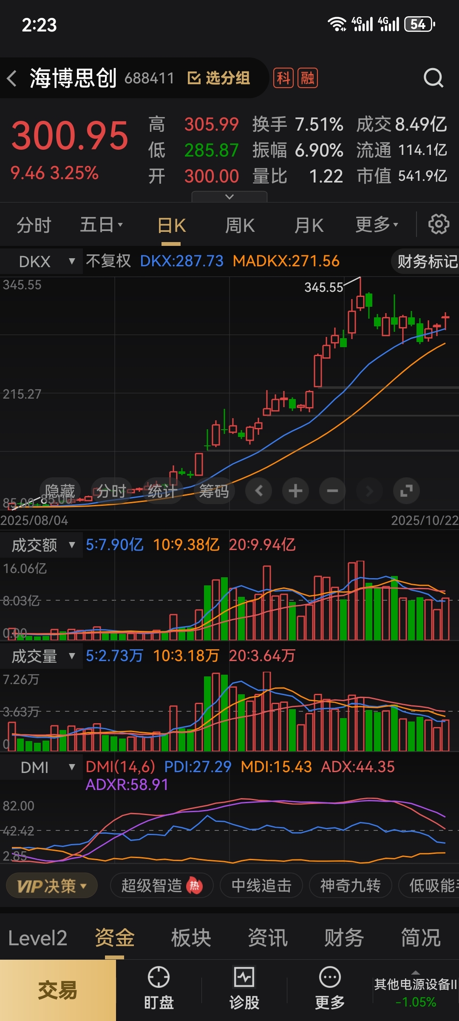Open the 资讯 tab

coord(268,938)
